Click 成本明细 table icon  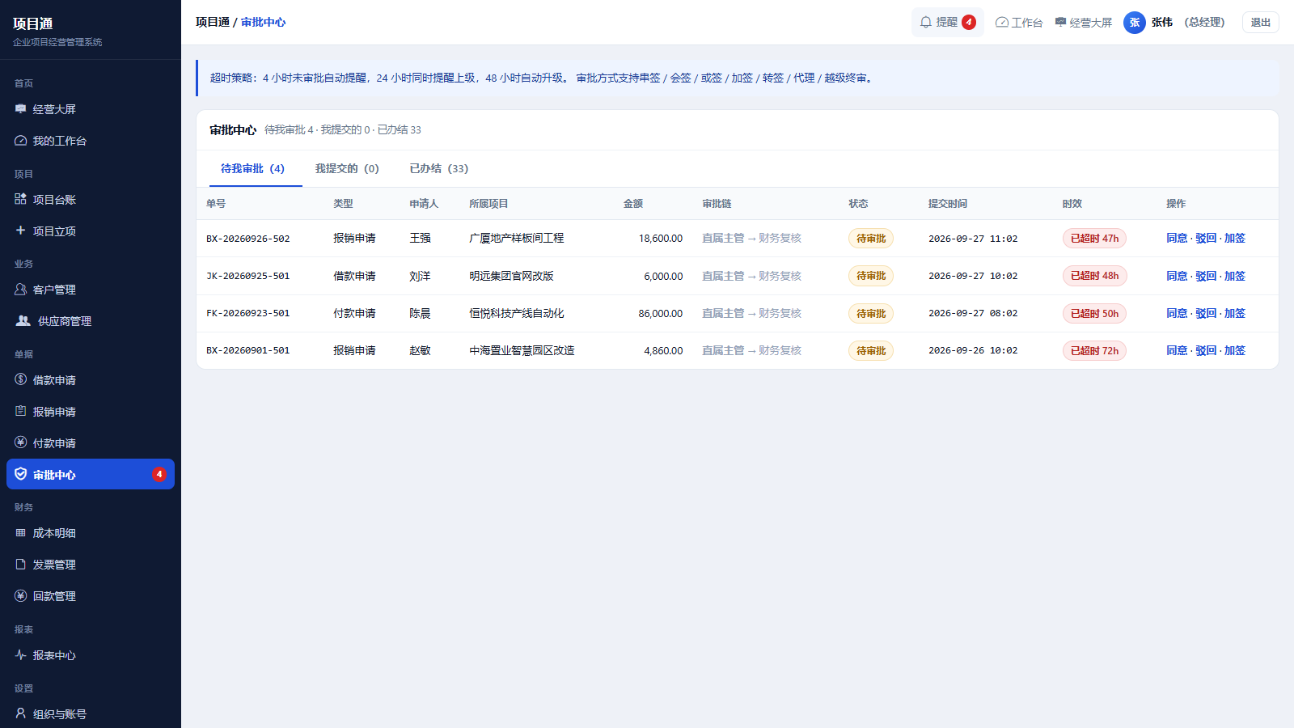[x=21, y=533]
